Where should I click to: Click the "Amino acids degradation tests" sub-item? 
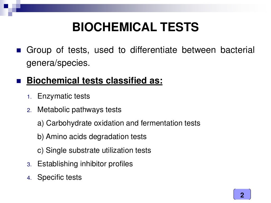(x=92, y=137)
